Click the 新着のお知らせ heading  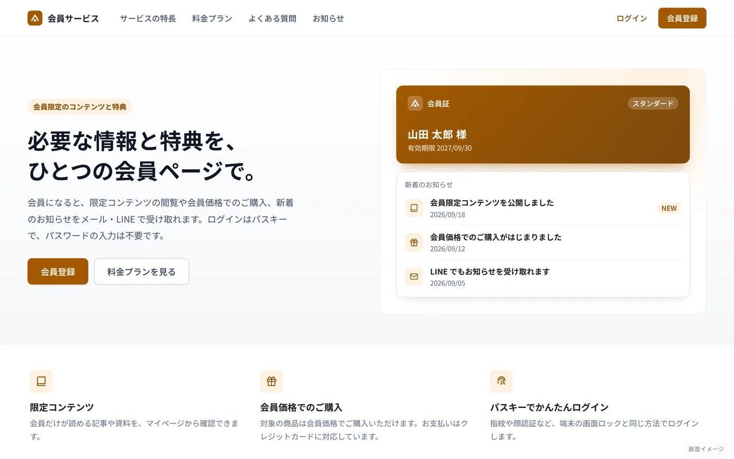coord(429,185)
